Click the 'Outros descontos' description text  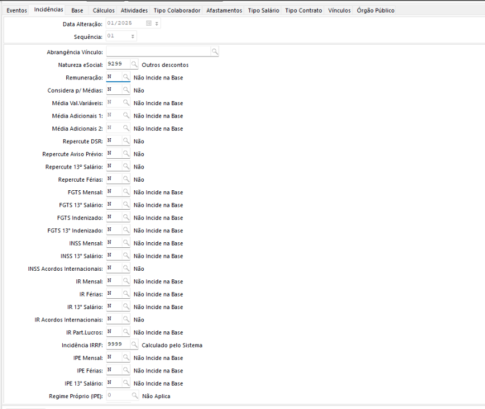click(x=165, y=65)
